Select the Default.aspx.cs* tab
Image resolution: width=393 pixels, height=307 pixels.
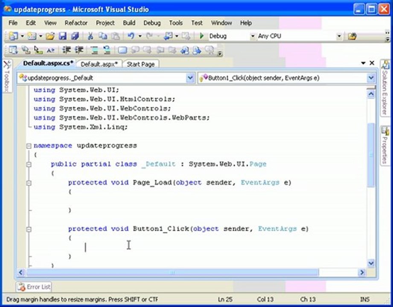pos(48,64)
